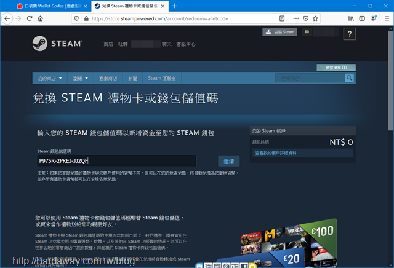This screenshot has height=268, width=394.
Task: Close the Wallet Codes tab
Action: (86, 6)
